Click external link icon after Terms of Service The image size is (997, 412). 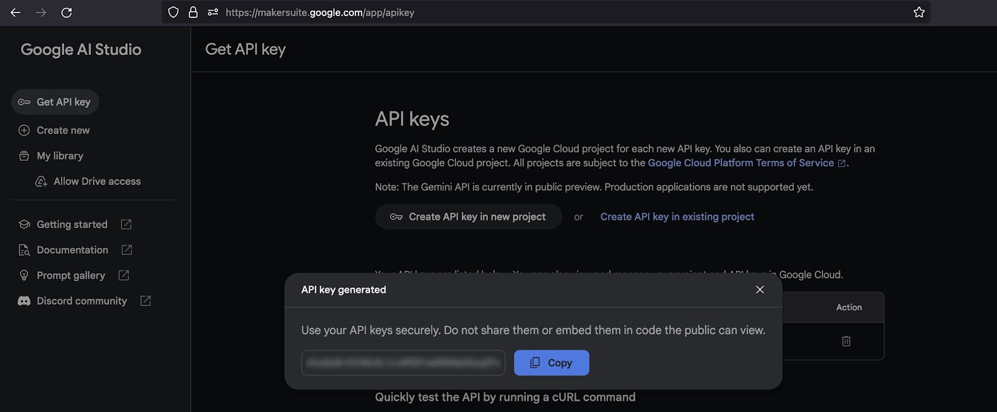(x=842, y=163)
